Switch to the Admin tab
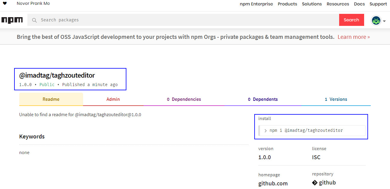 click(x=113, y=99)
